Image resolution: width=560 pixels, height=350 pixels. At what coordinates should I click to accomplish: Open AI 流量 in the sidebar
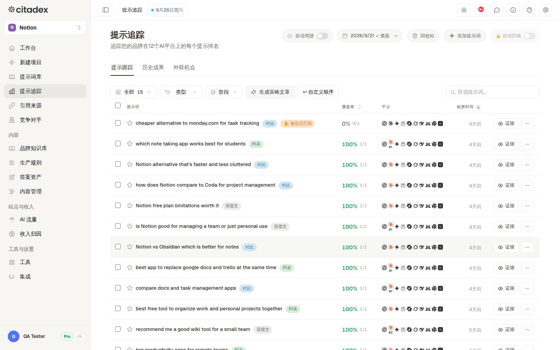[45, 219]
